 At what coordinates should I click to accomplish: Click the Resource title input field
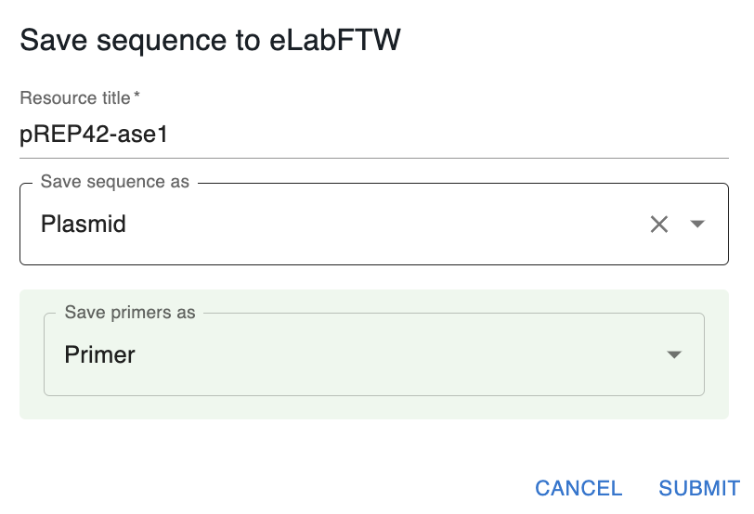(371, 135)
